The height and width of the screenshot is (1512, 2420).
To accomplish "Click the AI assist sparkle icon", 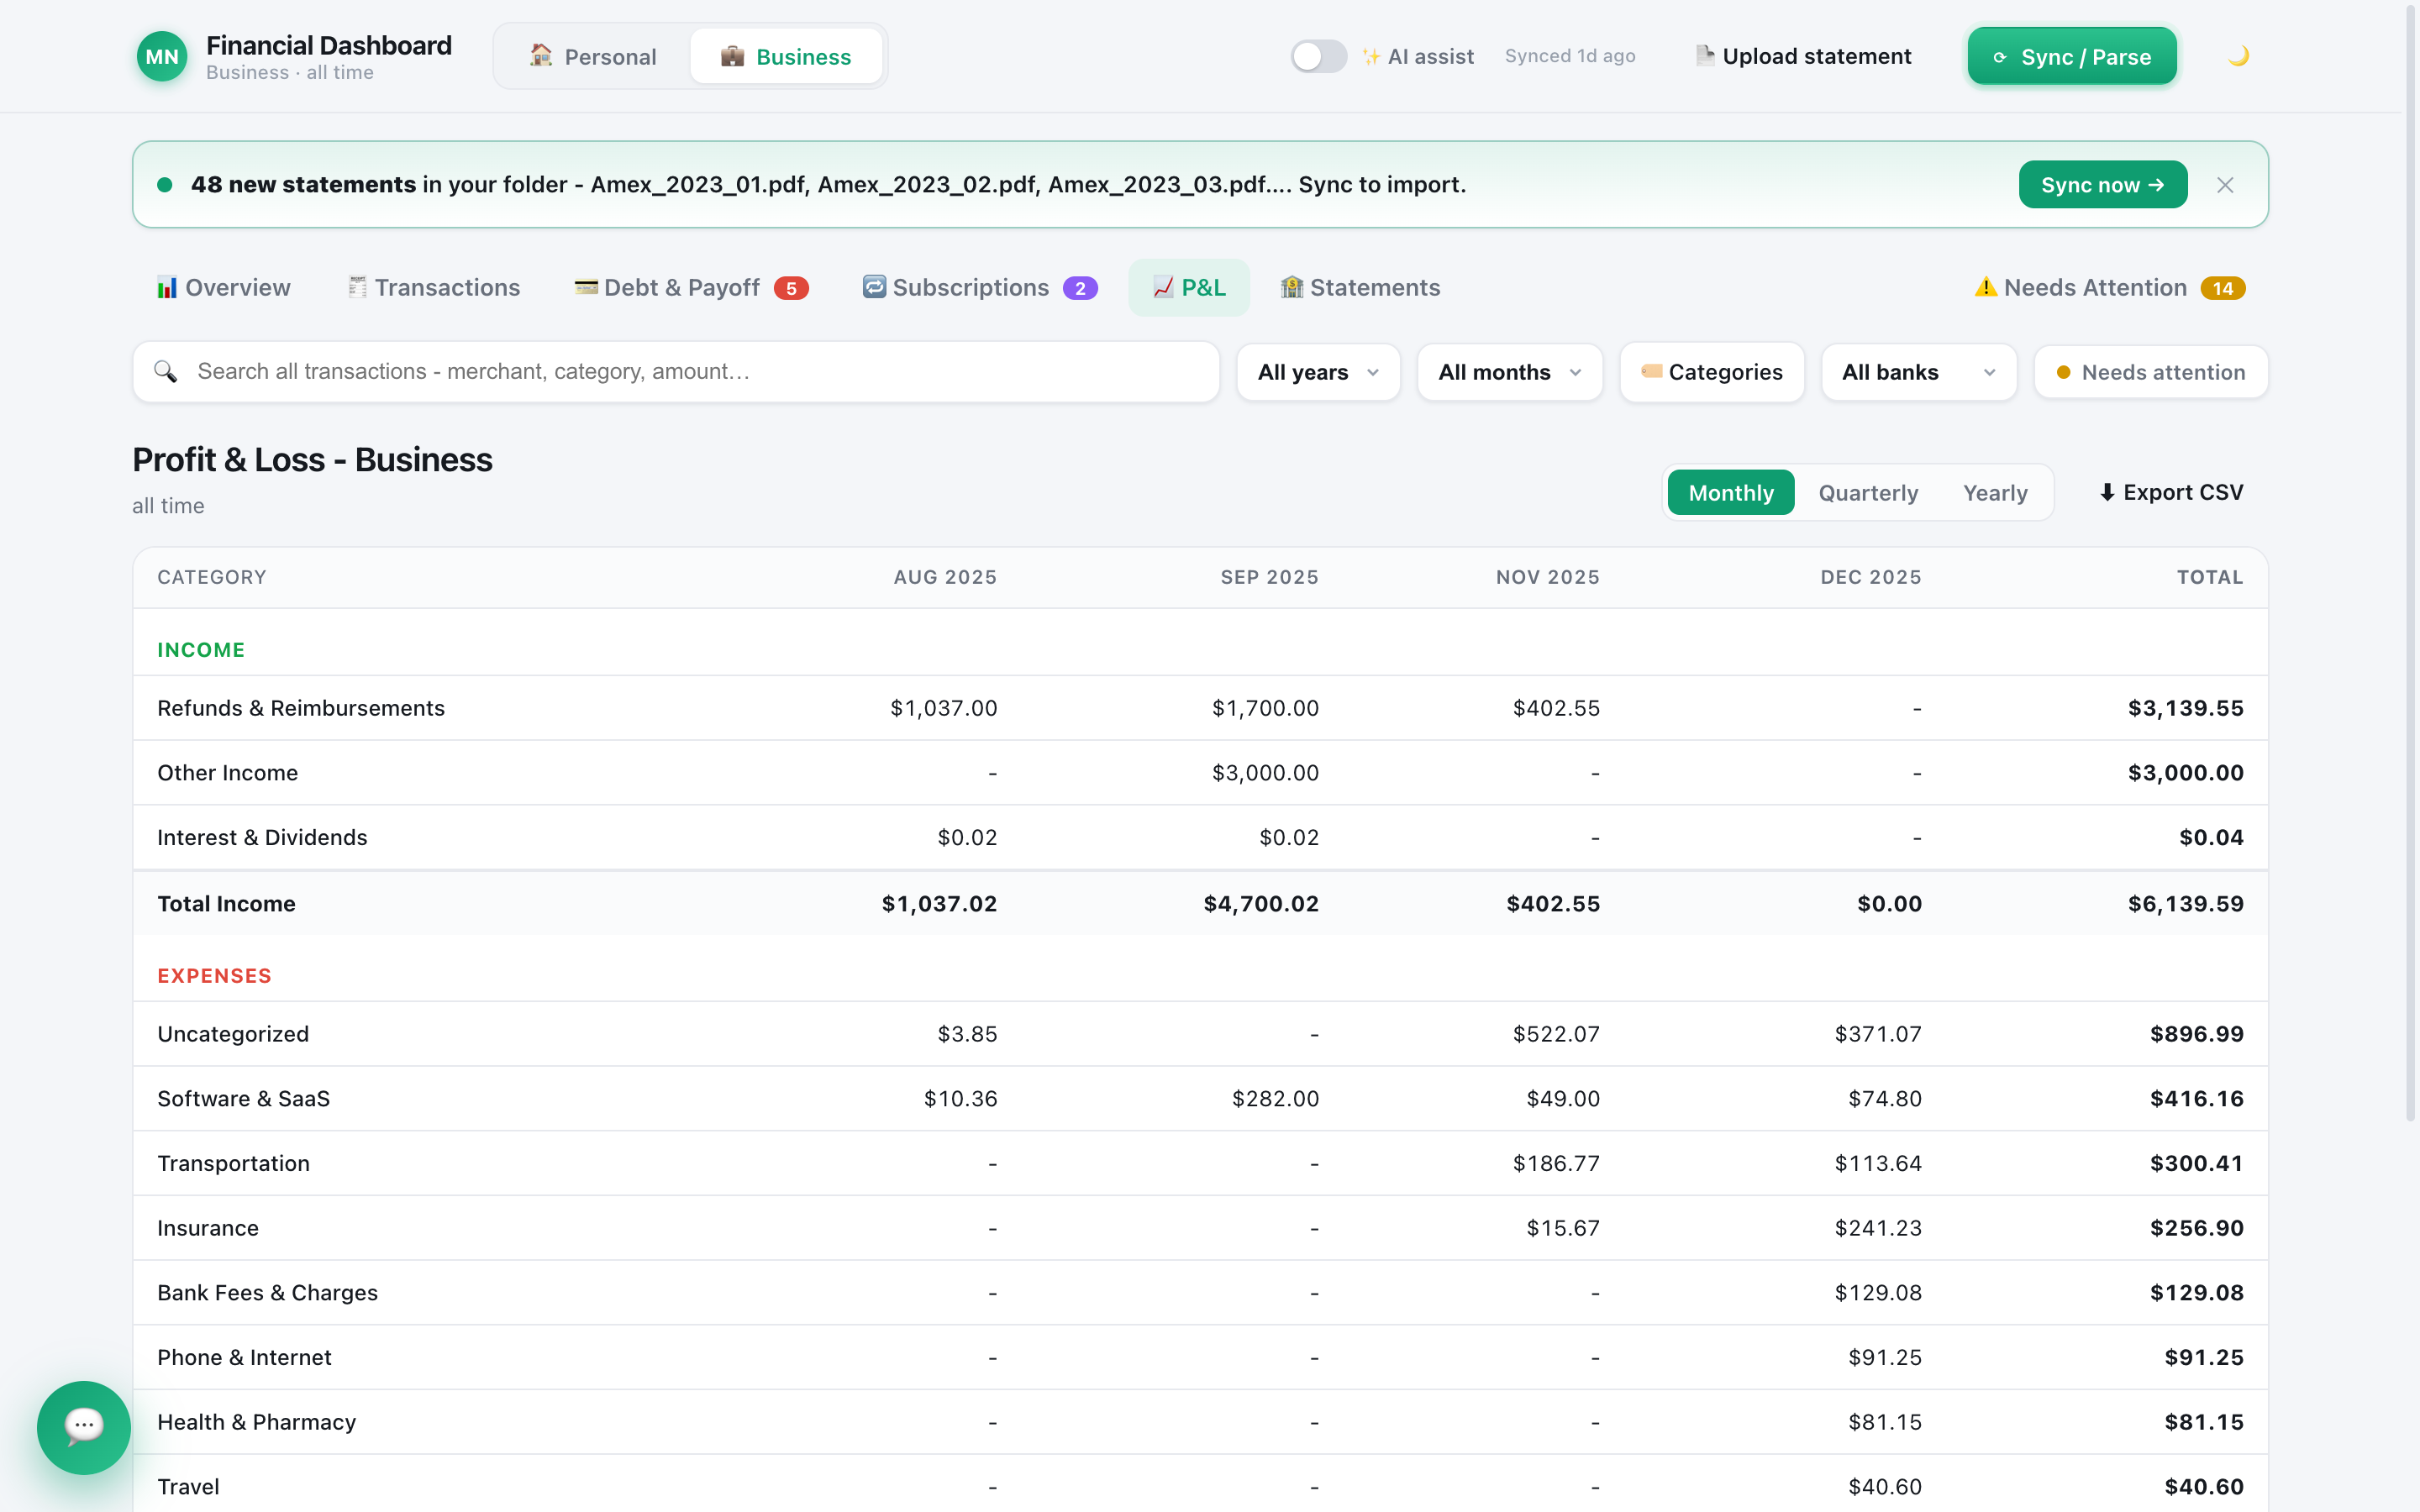I will tap(1371, 56).
